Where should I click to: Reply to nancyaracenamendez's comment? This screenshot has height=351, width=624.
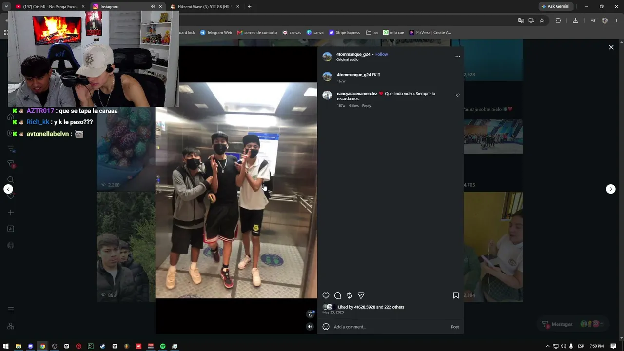coord(367,106)
